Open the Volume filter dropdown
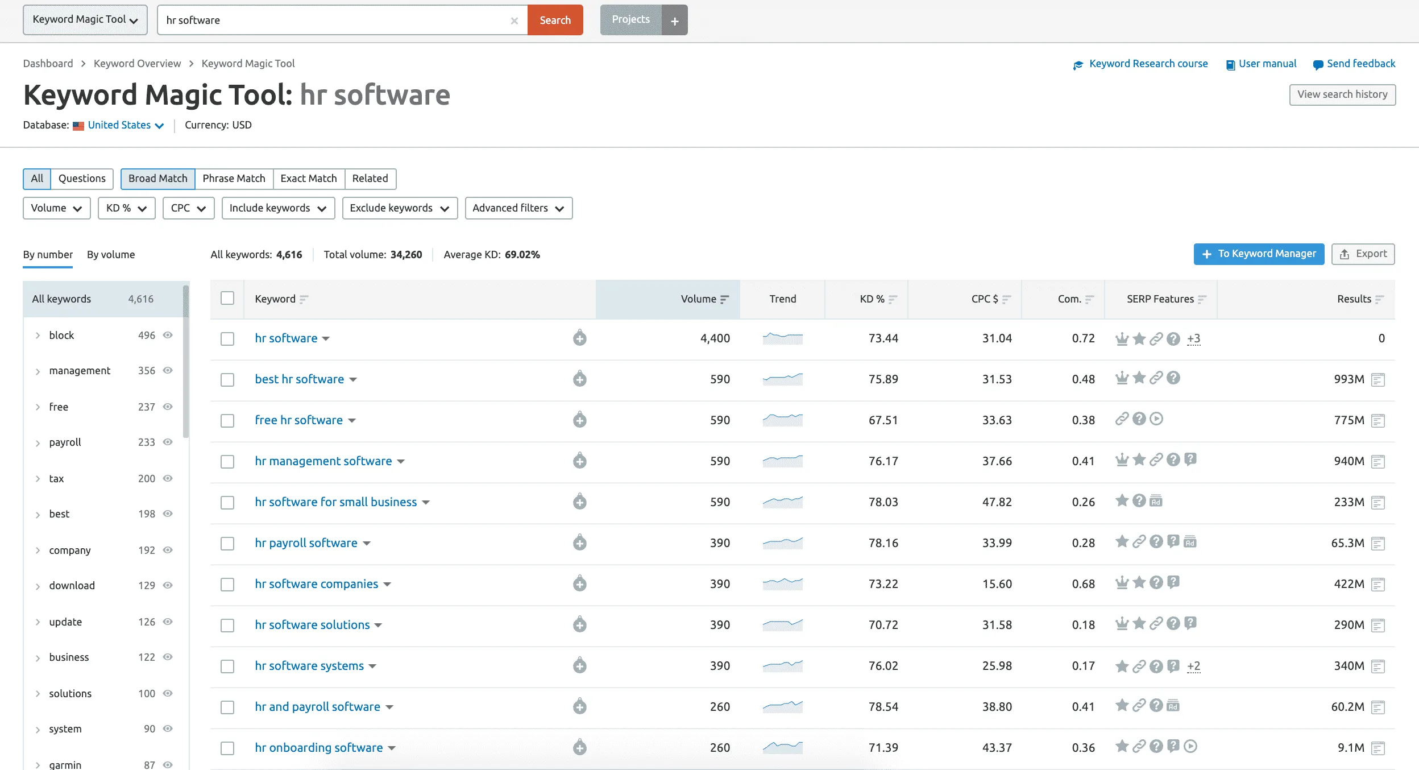 (x=56, y=208)
